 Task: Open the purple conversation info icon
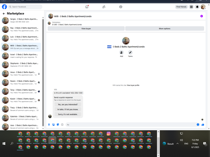click(202, 16)
